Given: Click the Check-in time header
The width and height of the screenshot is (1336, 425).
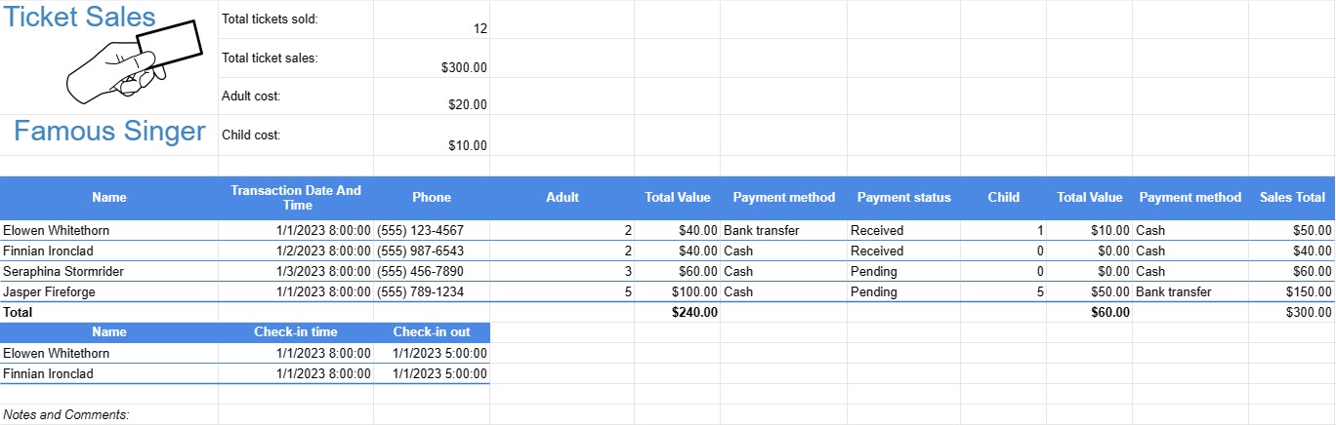Looking at the screenshot, I should coord(295,332).
